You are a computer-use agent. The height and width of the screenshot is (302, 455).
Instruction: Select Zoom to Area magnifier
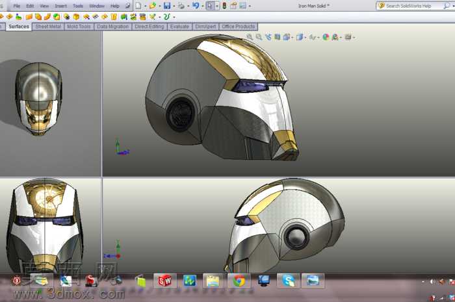click(259, 37)
